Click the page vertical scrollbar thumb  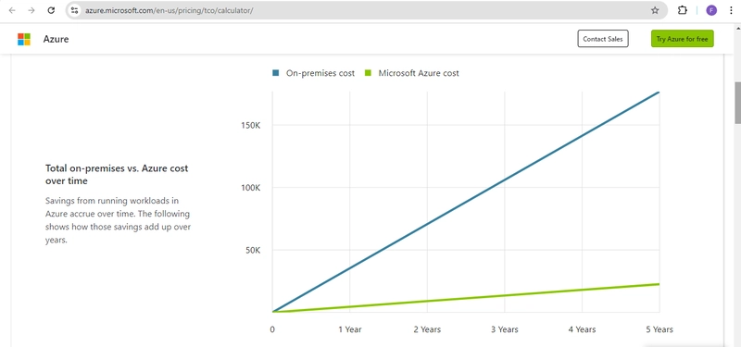[x=737, y=103]
